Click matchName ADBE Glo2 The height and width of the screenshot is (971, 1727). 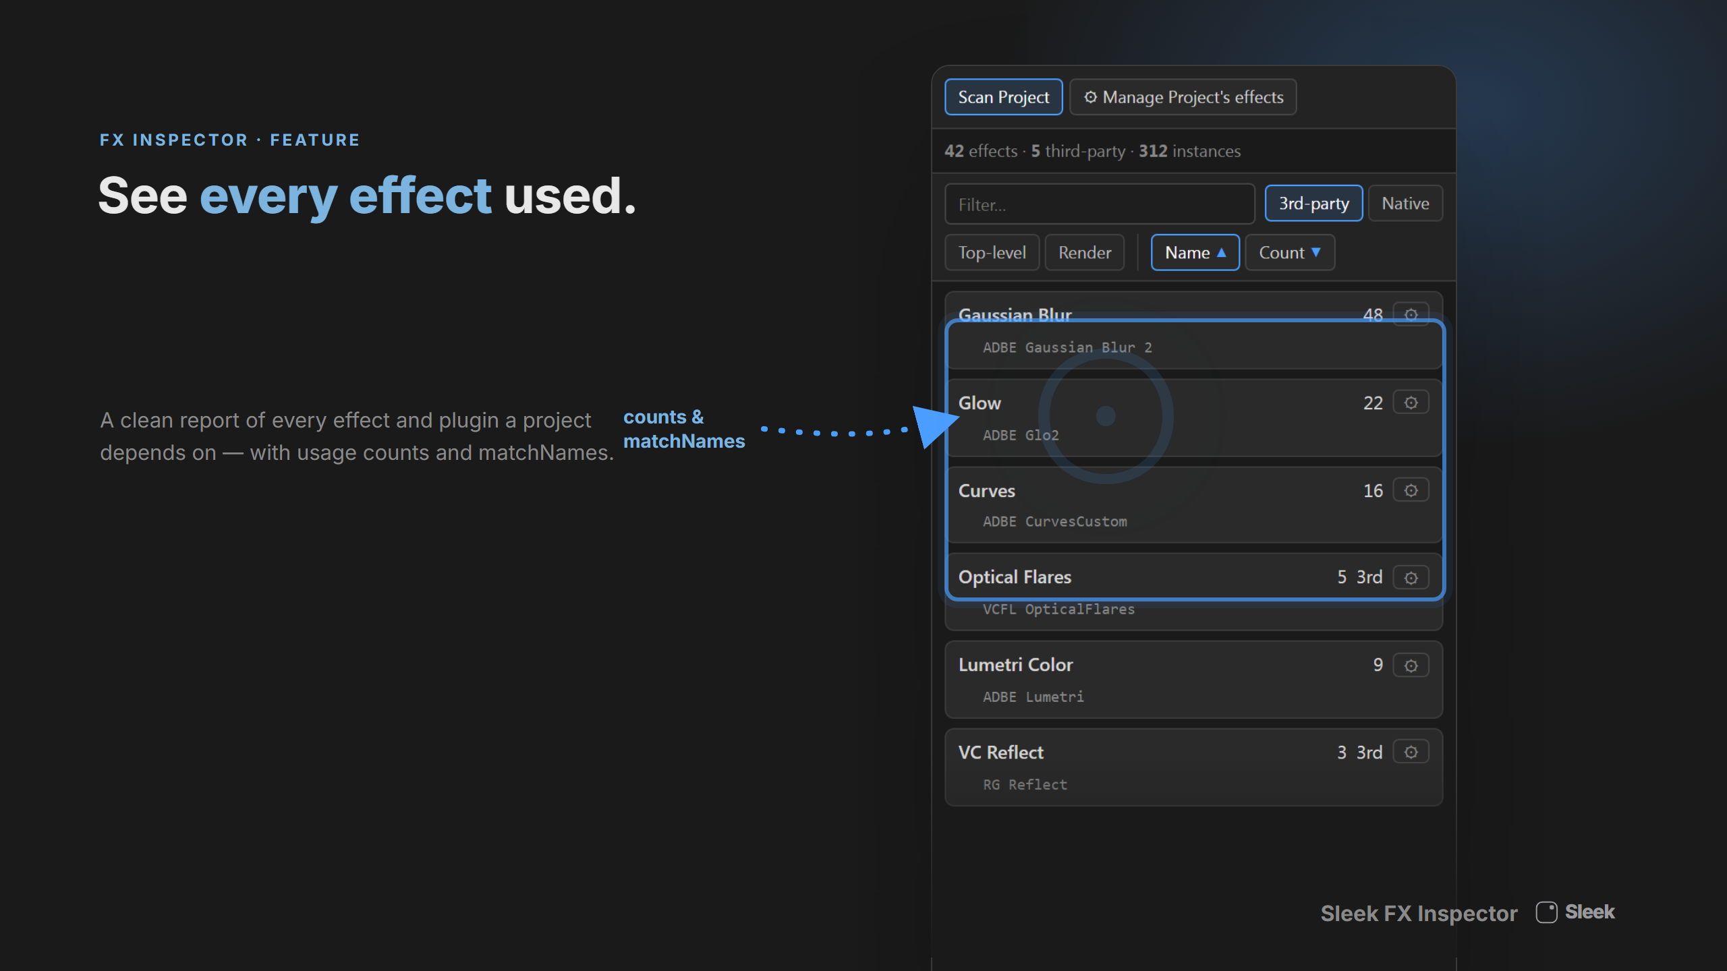pyautogui.click(x=1021, y=436)
